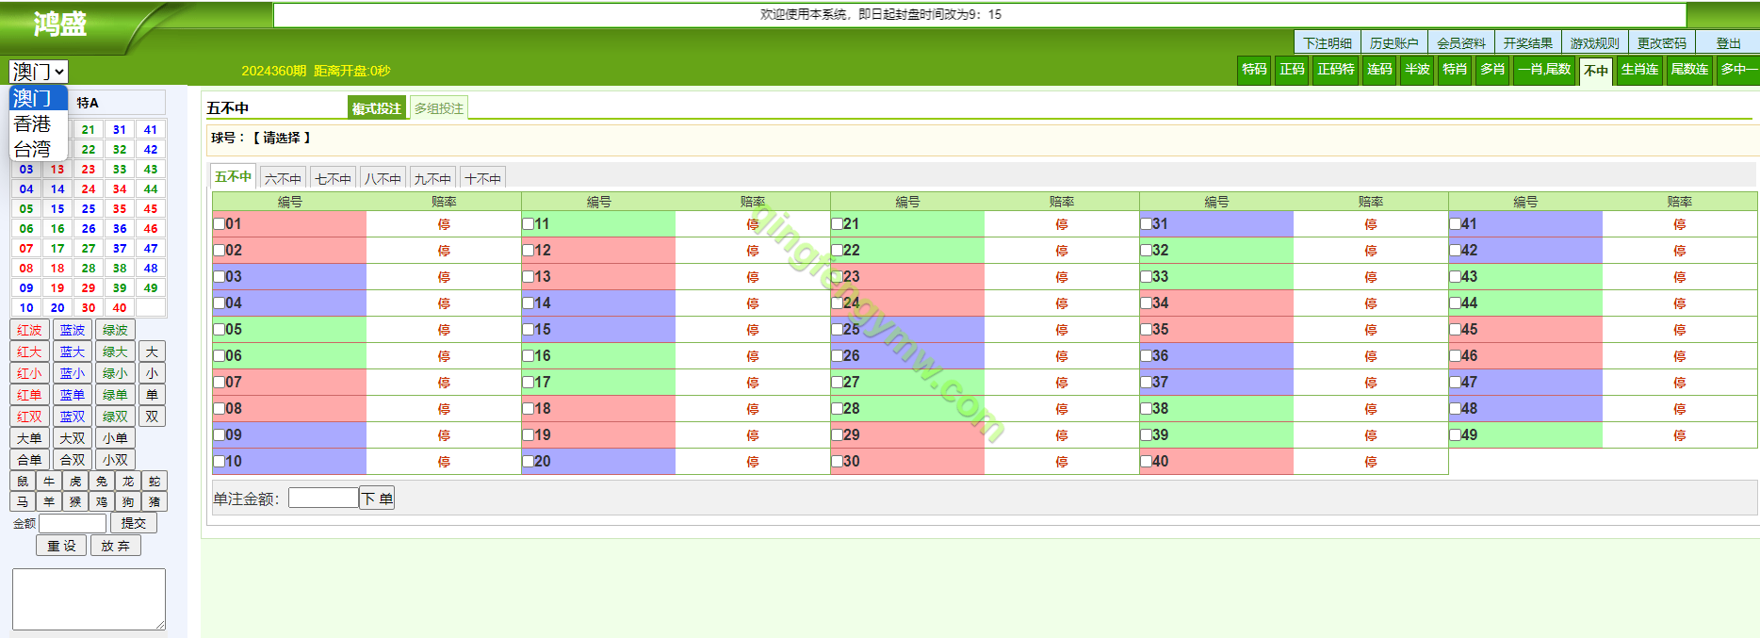Click 登出 to log out
The width and height of the screenshot is (1760, 638).
[1728, 43]
